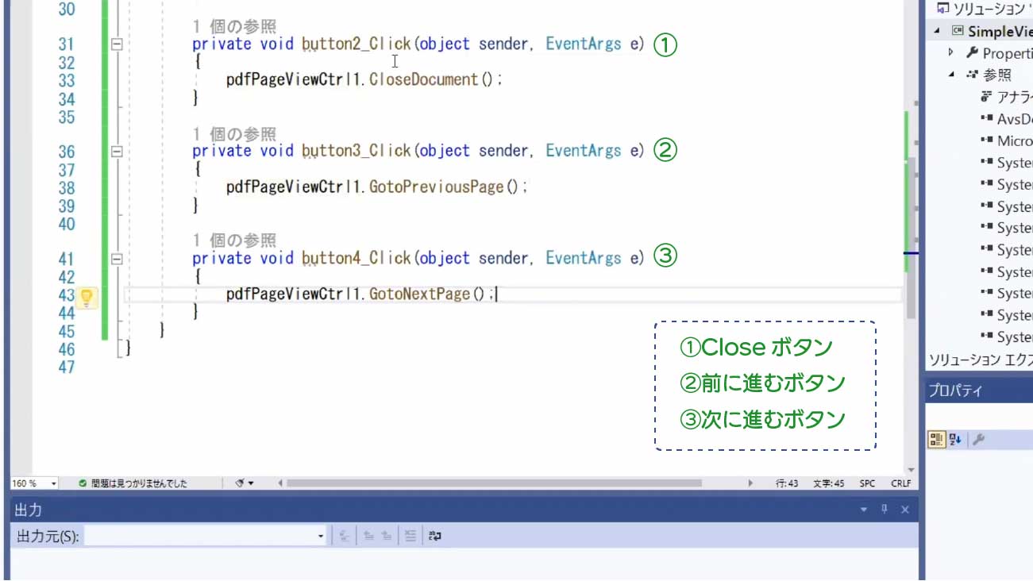Switch to the ソリューション エクスプローラー tab

point(980,360)
